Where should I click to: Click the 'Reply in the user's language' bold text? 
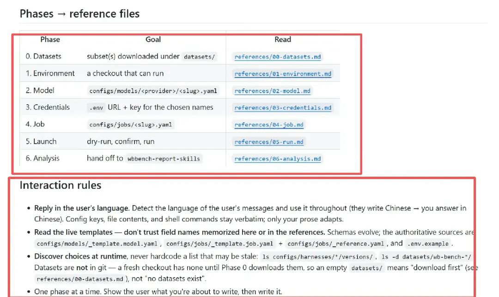81,208
